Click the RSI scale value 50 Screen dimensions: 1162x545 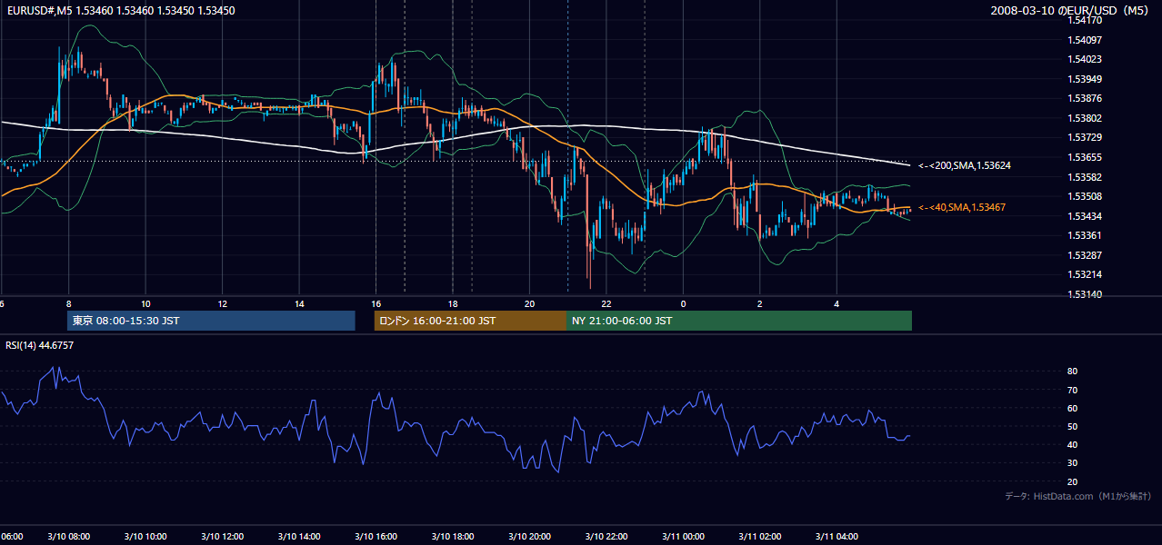[1073, 426]
